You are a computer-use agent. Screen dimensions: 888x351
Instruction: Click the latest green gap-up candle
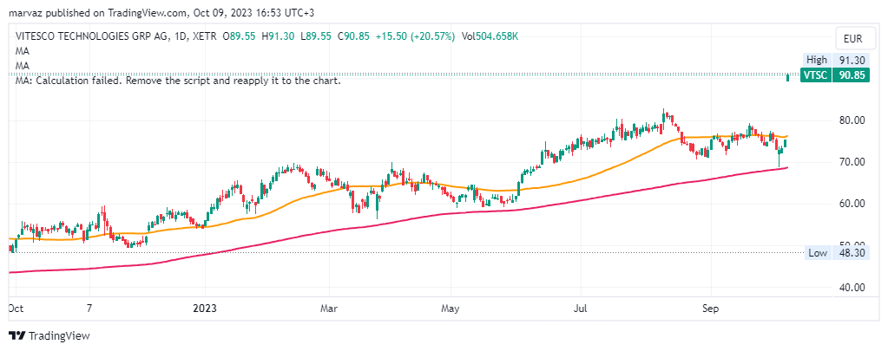pyautogui.click(x=788, y=77)
